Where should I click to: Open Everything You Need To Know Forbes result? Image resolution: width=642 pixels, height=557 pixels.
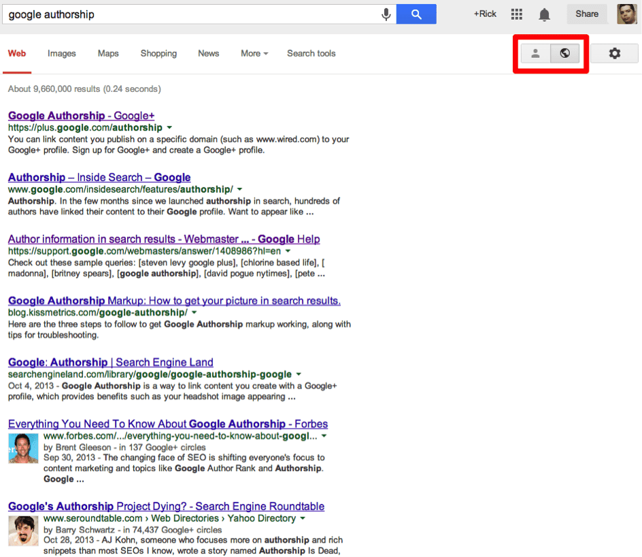pos(168,424)
